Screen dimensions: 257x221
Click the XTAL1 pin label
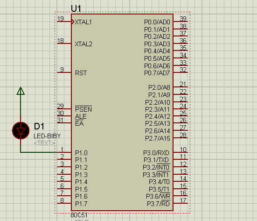[x=83, y=22]
